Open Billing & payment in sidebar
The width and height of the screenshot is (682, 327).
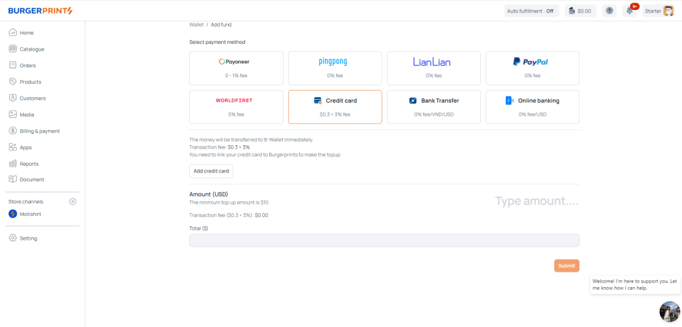click(39, 131)
